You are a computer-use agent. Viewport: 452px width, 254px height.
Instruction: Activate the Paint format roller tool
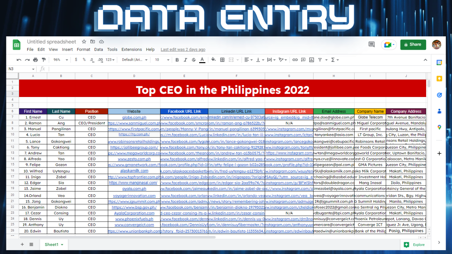[x=44, y=60]
